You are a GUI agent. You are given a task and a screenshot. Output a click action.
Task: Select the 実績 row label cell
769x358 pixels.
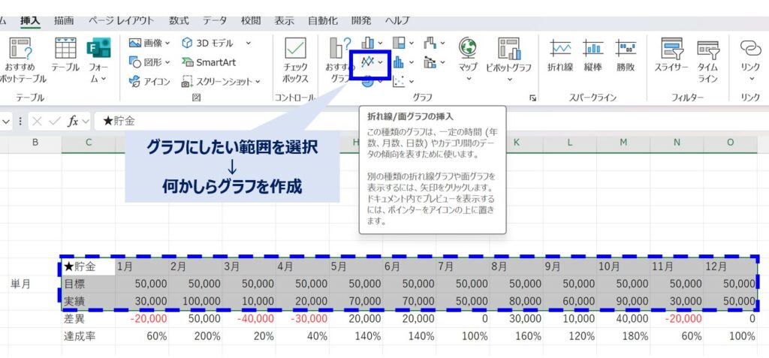tap(89, 301)
